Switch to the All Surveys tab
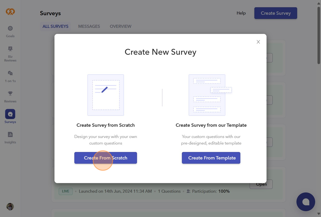 (55, 26)
